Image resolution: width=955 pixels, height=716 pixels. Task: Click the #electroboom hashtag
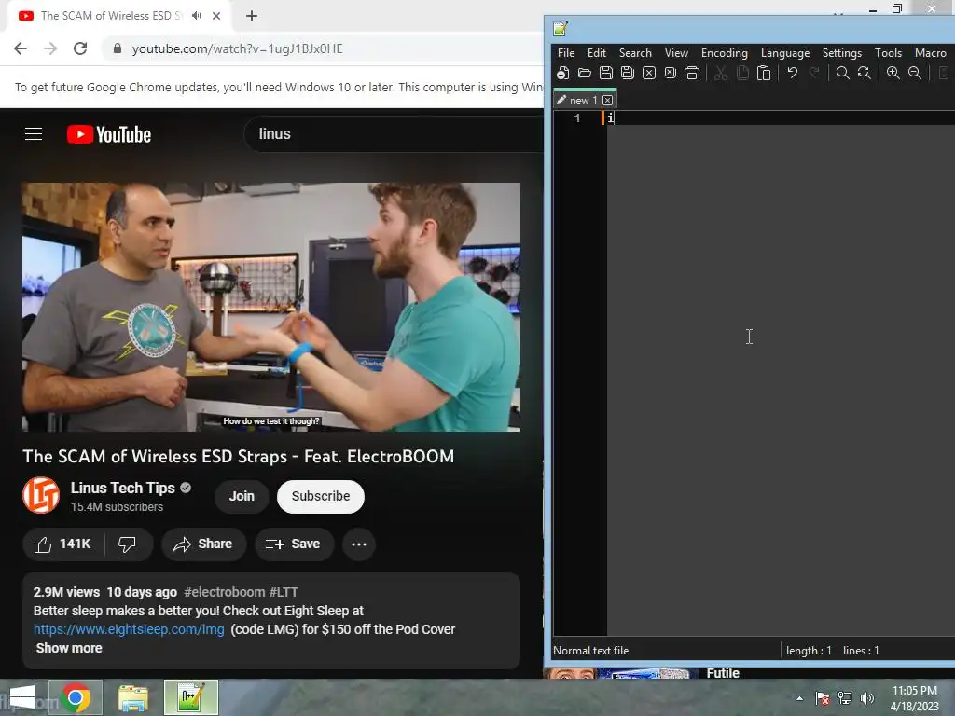[225, 592]
